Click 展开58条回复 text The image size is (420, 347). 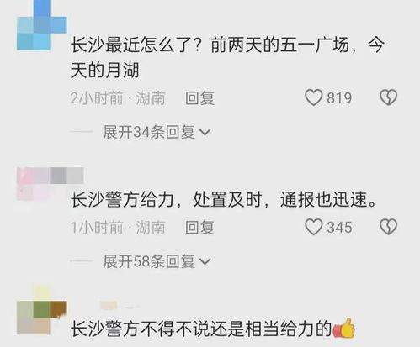pos(149,261)
